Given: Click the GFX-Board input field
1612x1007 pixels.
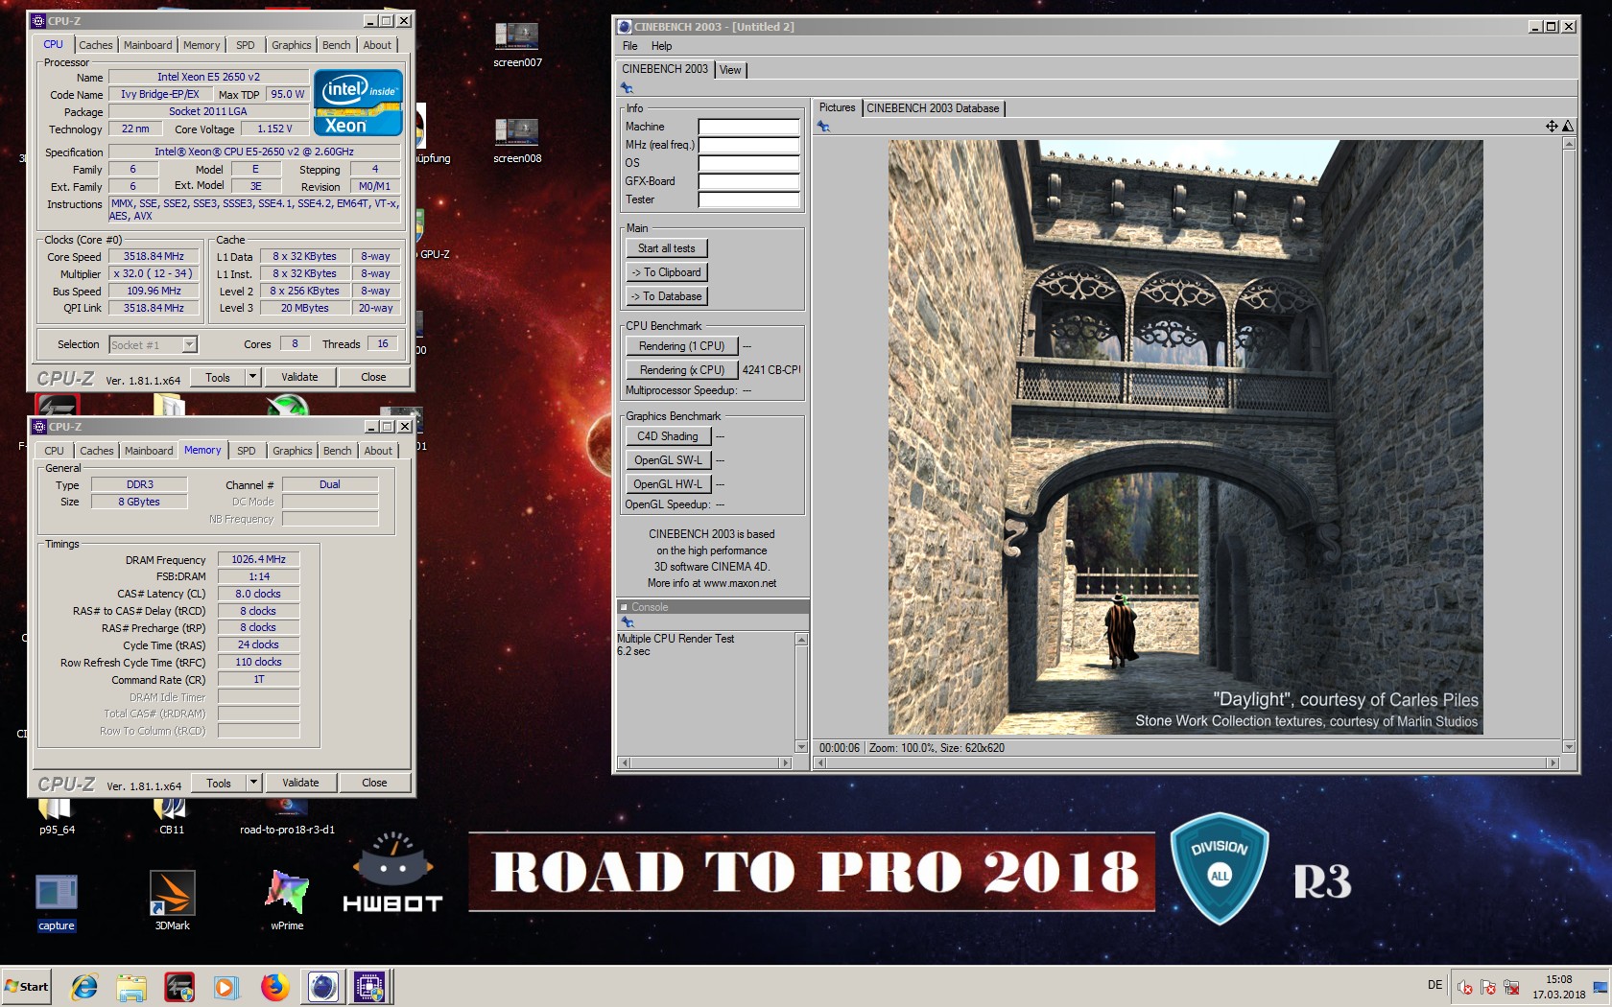Looking at the screenshot, I should click(x=748, y=181).
